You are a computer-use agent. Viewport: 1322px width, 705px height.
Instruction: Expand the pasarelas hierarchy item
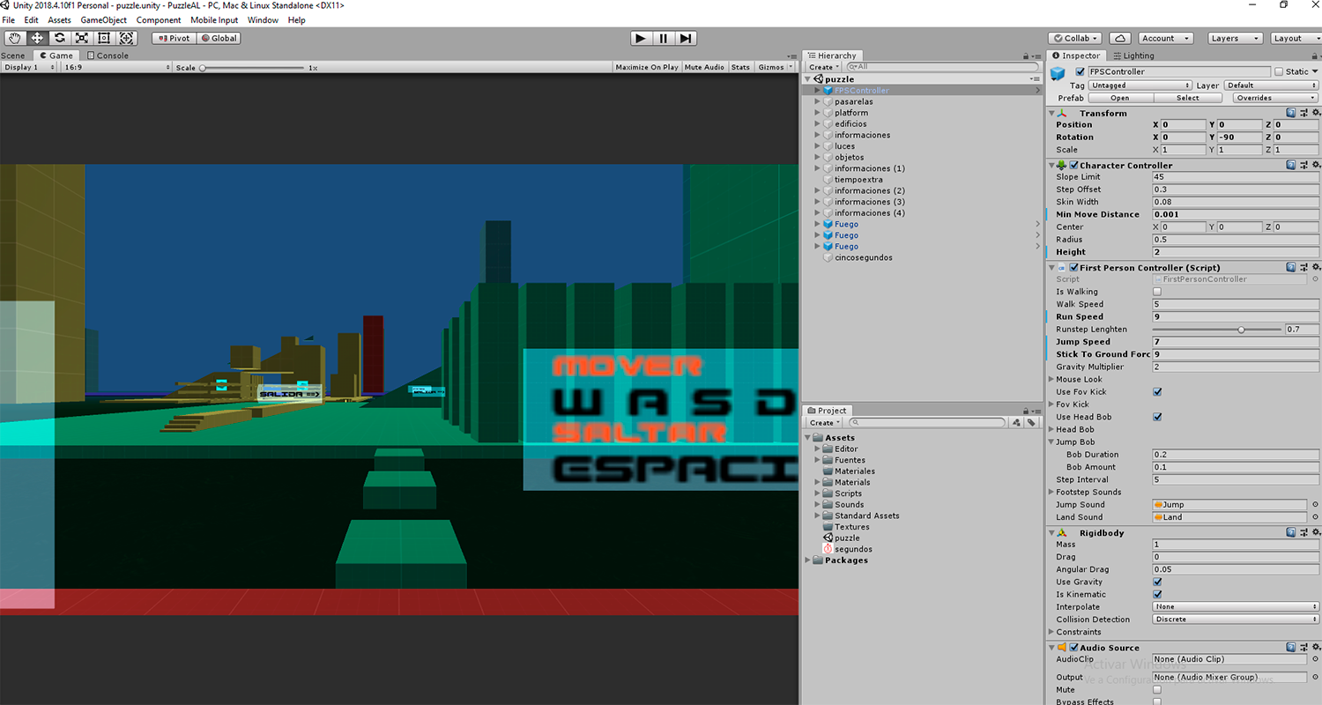coord(818,101)
